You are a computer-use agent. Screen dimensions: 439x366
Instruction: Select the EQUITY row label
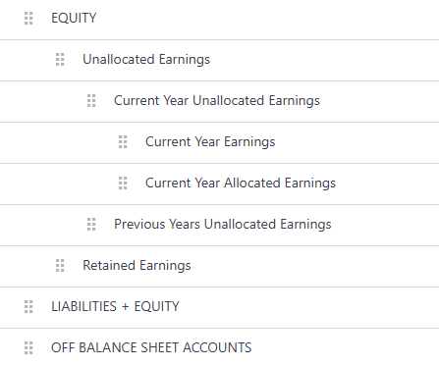pyautogui.click(x=74, y=18)
